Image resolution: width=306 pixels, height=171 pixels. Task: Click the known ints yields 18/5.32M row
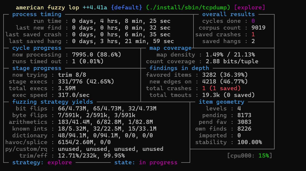107,129
